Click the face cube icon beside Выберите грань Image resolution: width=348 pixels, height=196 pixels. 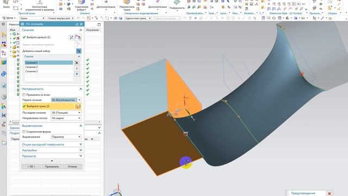[78, 106]
